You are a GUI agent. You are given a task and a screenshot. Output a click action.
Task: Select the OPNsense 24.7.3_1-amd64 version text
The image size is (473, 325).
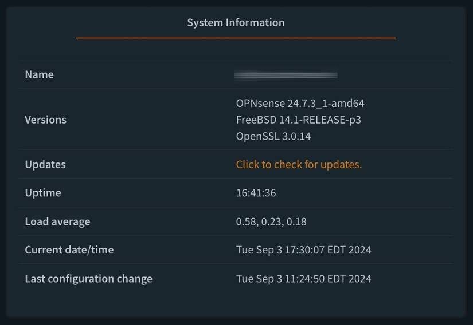click(x=300, y=103)
